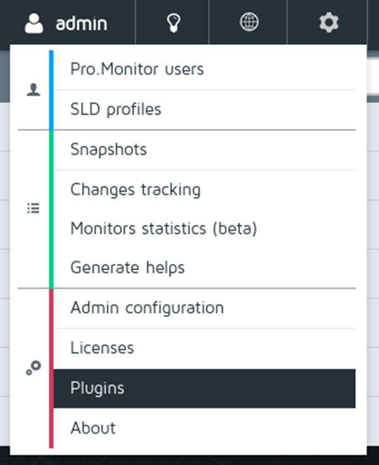Click the gears icon beside configuration section

(33, 368)
